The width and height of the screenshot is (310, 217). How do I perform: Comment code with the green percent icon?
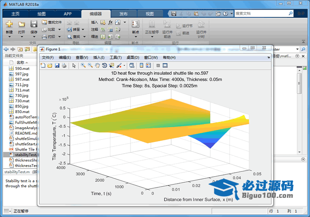[103, 30]
